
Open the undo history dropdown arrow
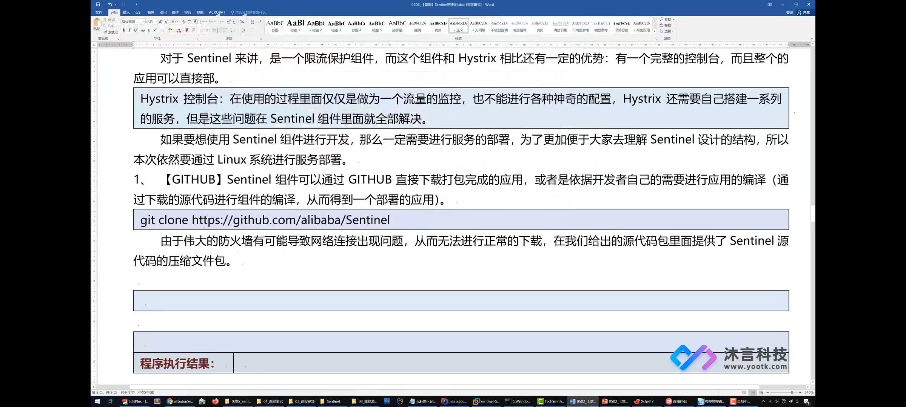116,5
